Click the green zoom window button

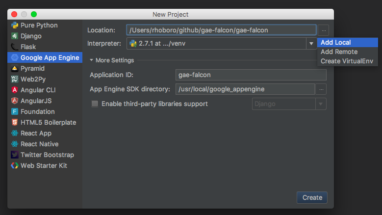pyautogui.click(x=34, y=14)
